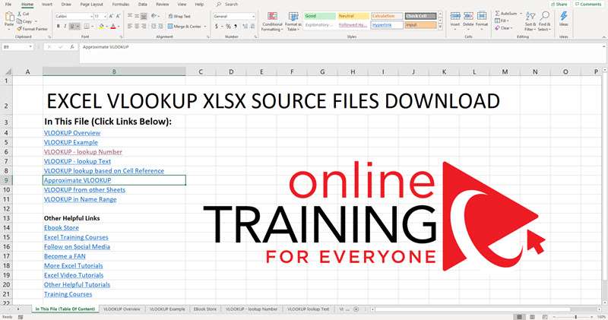Toggle Bottom Align vertical alignment
Image resolution: width=608 pixels, height=320 pixels.
(x=144, y=16)
